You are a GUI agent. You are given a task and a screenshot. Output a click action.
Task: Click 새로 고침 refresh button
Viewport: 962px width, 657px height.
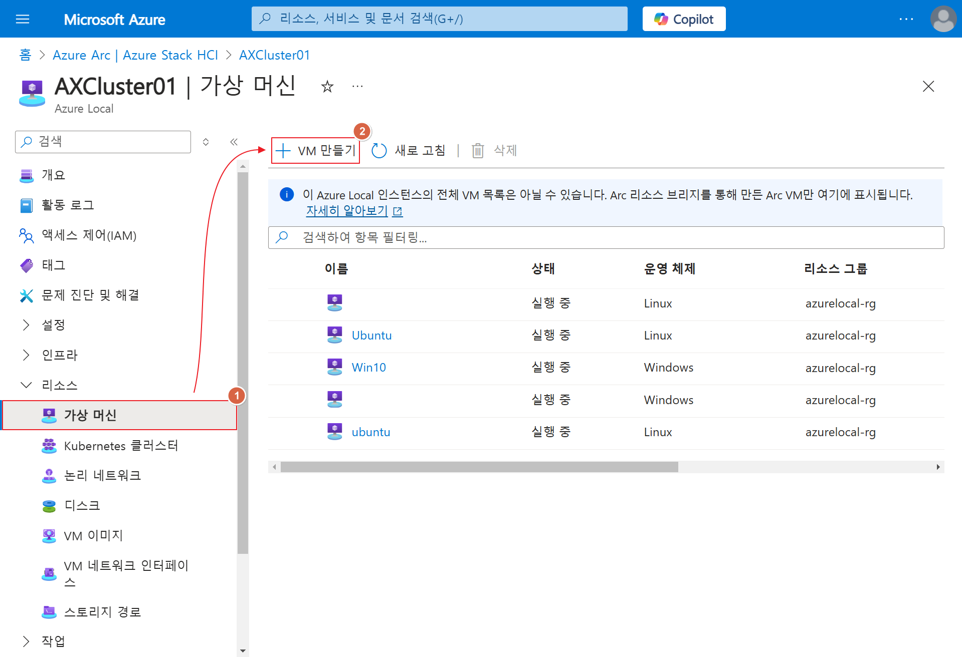point(409,151)
